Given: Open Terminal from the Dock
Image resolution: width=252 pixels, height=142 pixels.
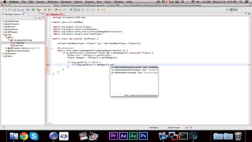Looking at the screenshot, I should coord(183,136).
